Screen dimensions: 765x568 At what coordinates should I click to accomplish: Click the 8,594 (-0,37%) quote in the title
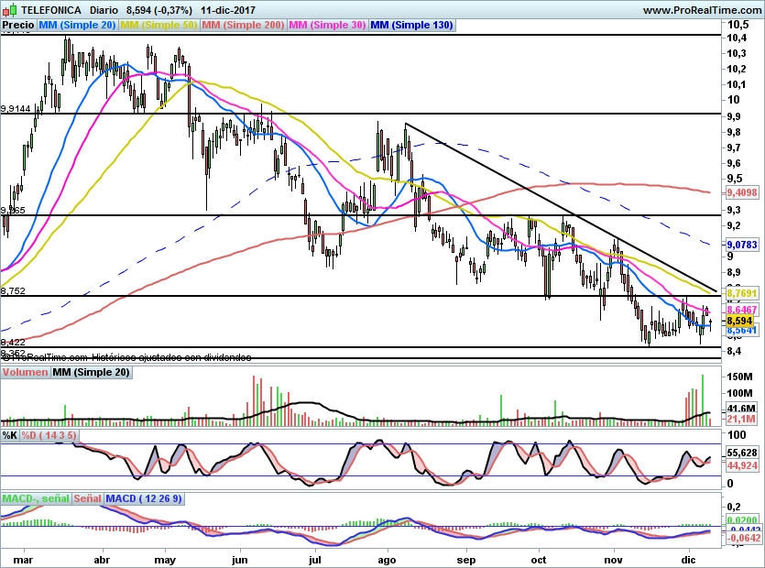coord(159,10)
